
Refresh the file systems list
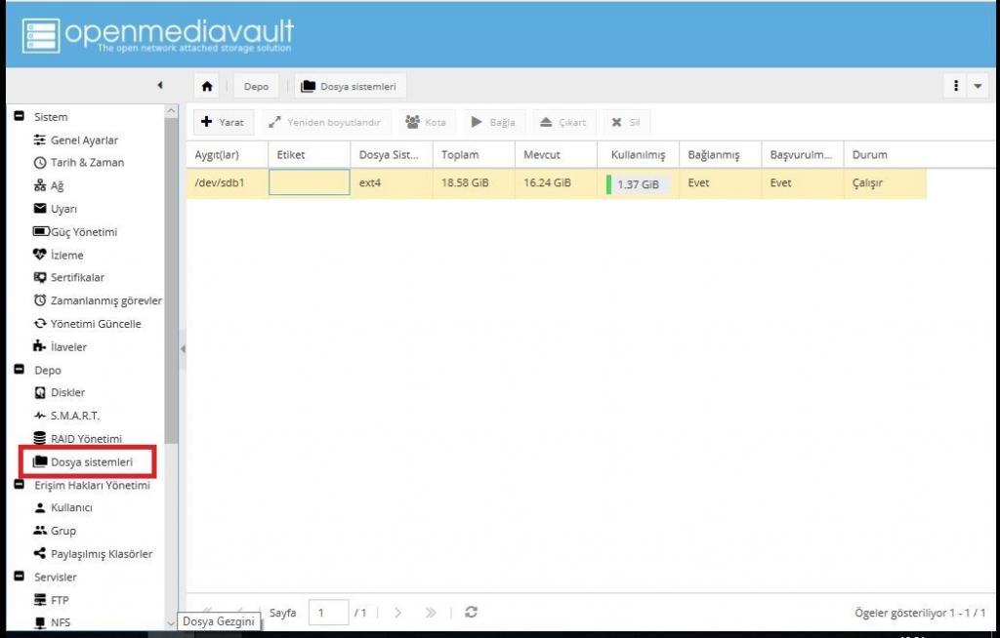point(472,612)
